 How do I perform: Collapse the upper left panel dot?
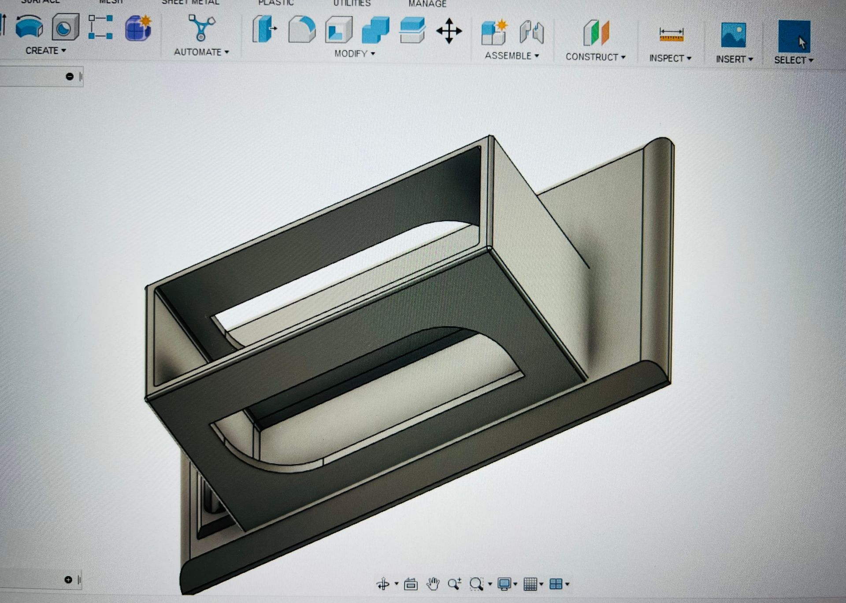point(69,77)
